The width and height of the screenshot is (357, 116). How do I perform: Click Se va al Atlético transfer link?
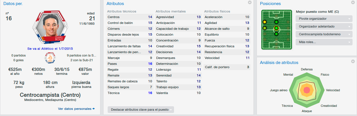(x=50, y=48)
